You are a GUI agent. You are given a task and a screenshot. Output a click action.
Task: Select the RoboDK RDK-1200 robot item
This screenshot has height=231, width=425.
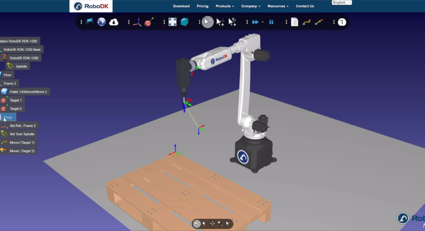coord(21,58)
